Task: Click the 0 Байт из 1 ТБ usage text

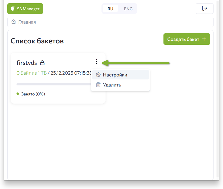Action: click(31, 73)
